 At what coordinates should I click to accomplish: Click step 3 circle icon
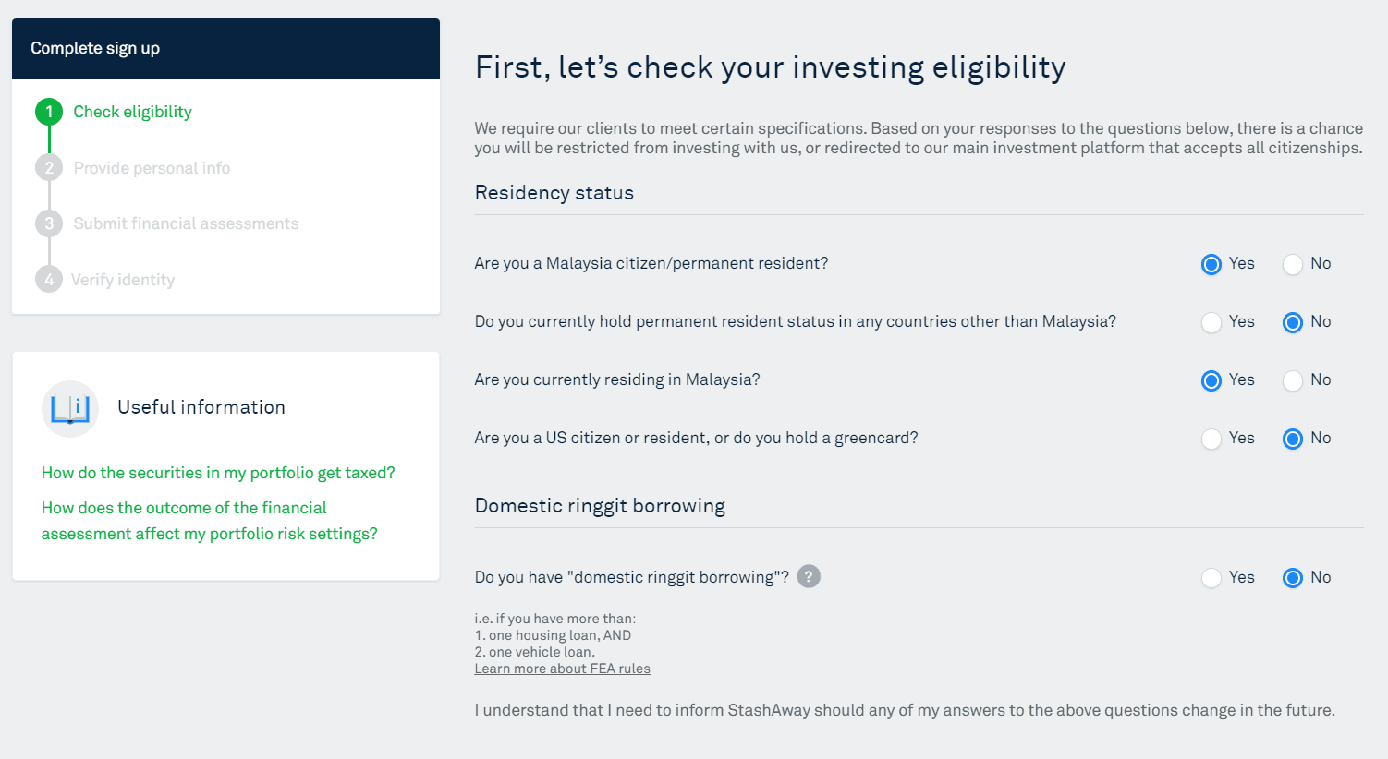pyautogui.click(x=49, y=223)
